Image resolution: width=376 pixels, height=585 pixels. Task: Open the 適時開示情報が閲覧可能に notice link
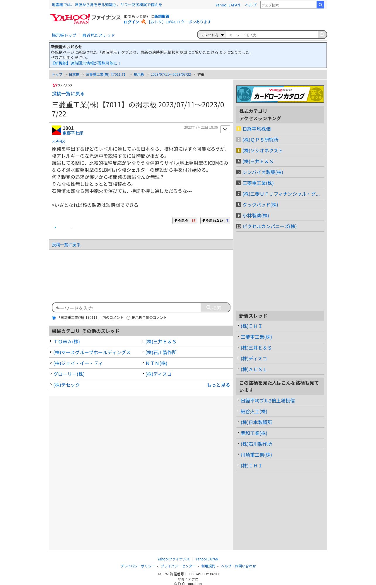(86, 63)
